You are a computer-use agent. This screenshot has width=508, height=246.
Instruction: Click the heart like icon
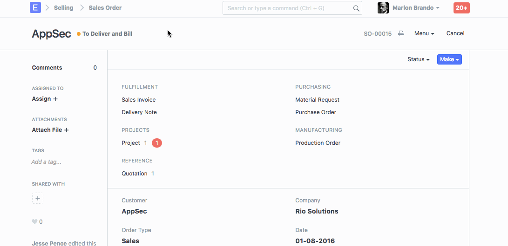(34, 222)
